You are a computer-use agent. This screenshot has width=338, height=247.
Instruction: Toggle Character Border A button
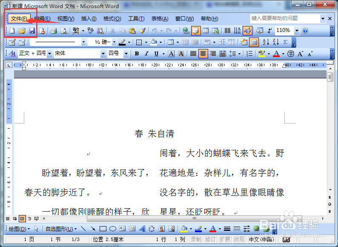click(x=171, y=54)
